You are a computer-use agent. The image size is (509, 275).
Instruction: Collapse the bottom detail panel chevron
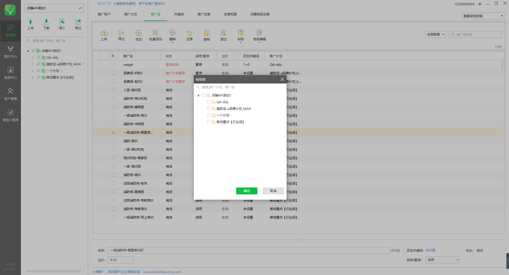click(299, 240)
